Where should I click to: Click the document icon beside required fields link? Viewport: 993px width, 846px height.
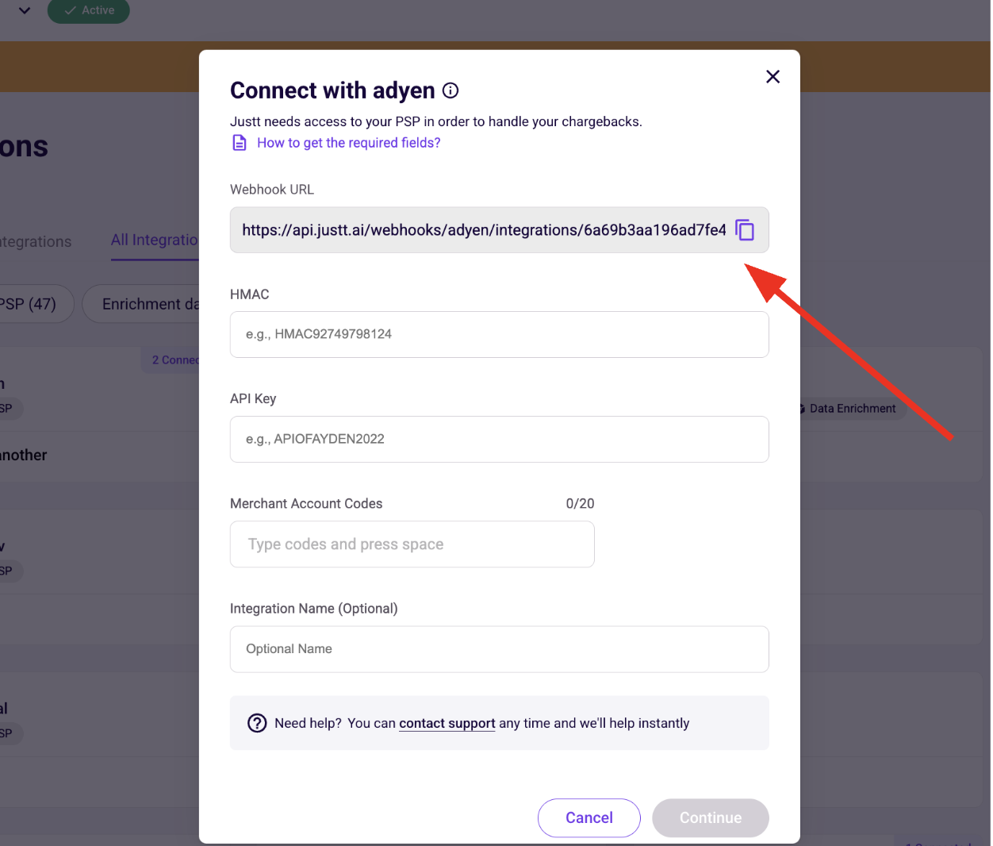pos(239,143)
